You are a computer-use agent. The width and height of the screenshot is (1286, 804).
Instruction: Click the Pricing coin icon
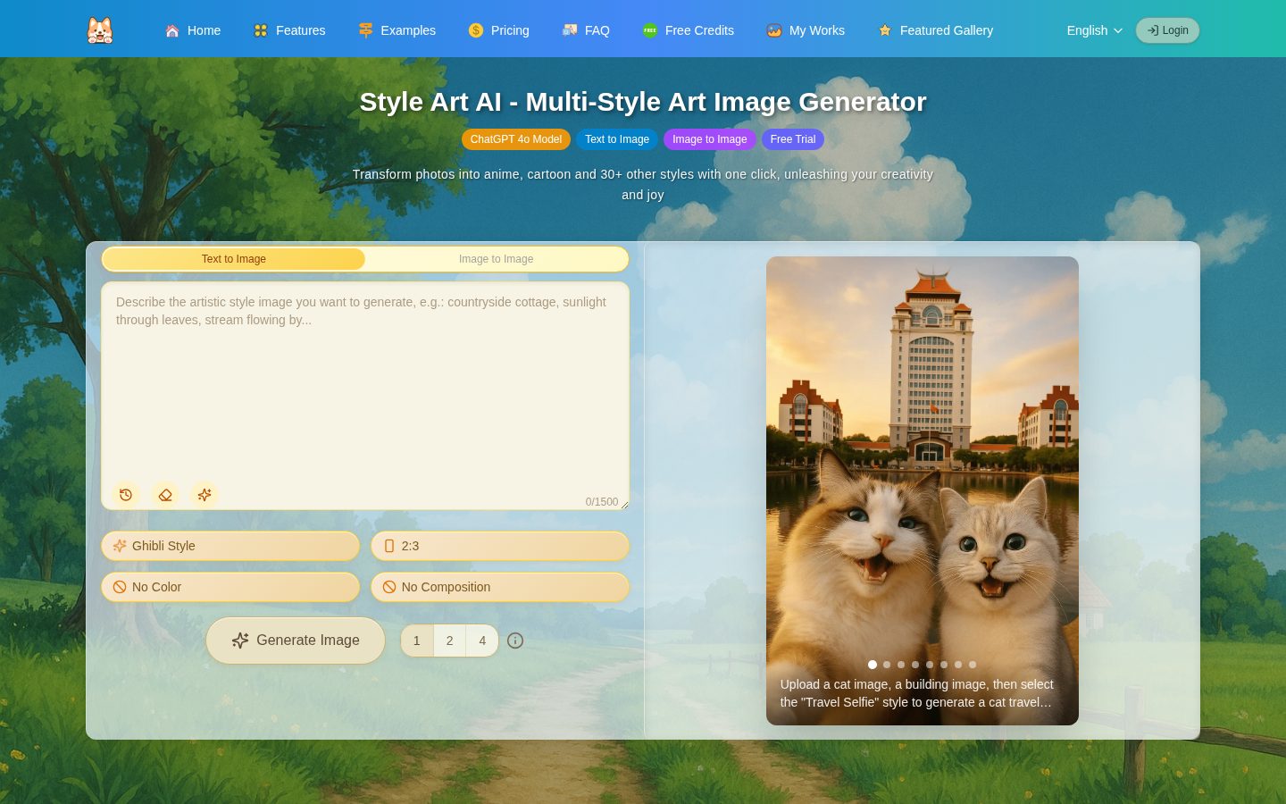coord(476,30)
